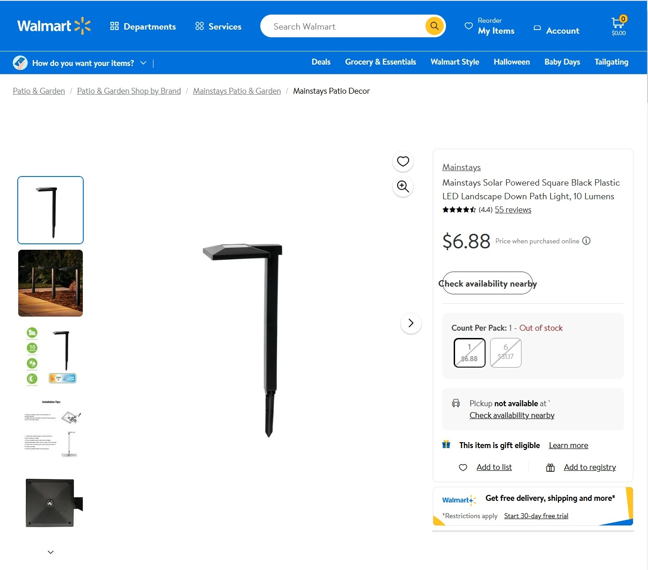
Task: Select count per pack 6 option
Action: coord(506,353)
